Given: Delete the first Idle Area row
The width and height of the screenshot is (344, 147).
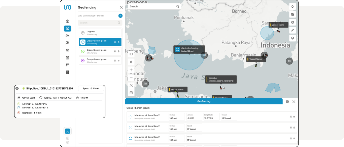Looking at the screenshot, I should (294, 117).
